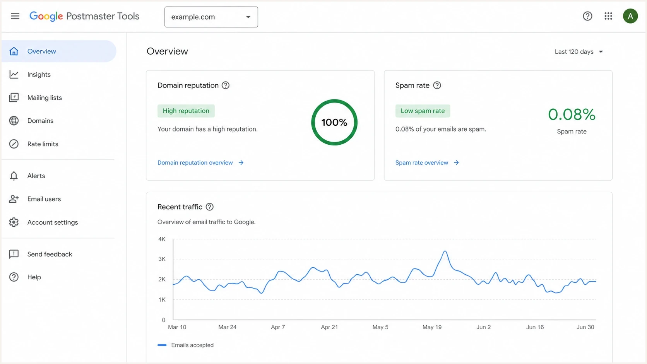Click the Recent traffic heading
This screenshot has height=364, width=647.
coord(180,207)
